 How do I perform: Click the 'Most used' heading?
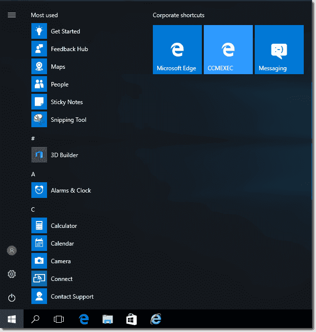click(45, 15)
